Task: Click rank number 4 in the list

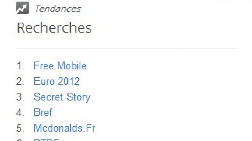Action: pos(20,112)
